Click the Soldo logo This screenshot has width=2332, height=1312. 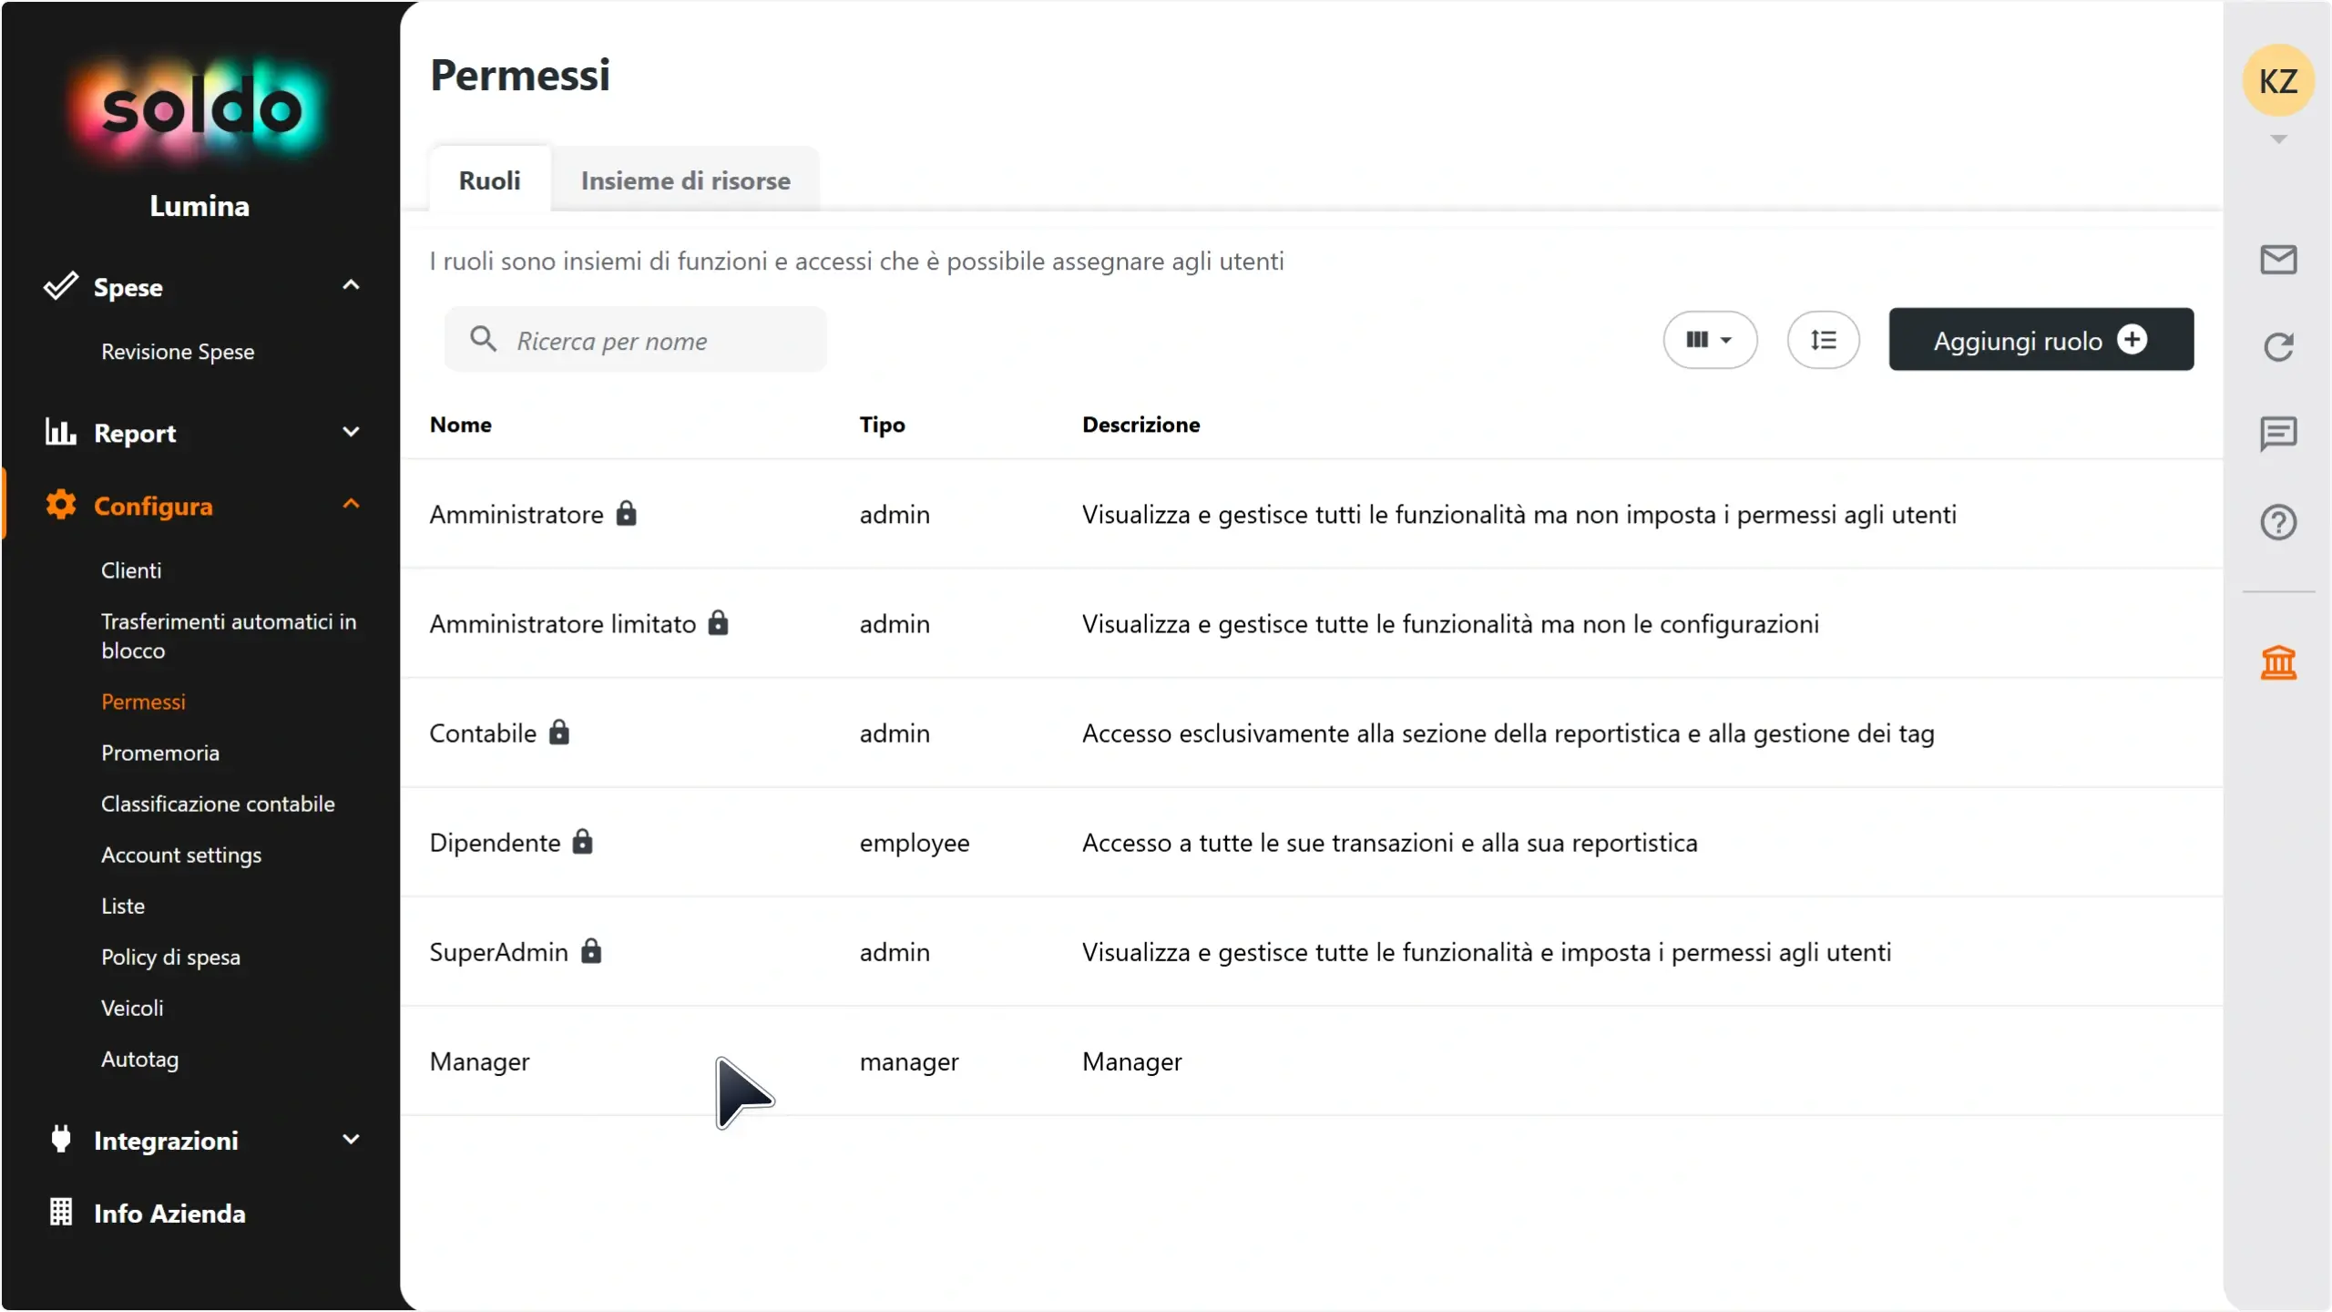coord(199,108)
